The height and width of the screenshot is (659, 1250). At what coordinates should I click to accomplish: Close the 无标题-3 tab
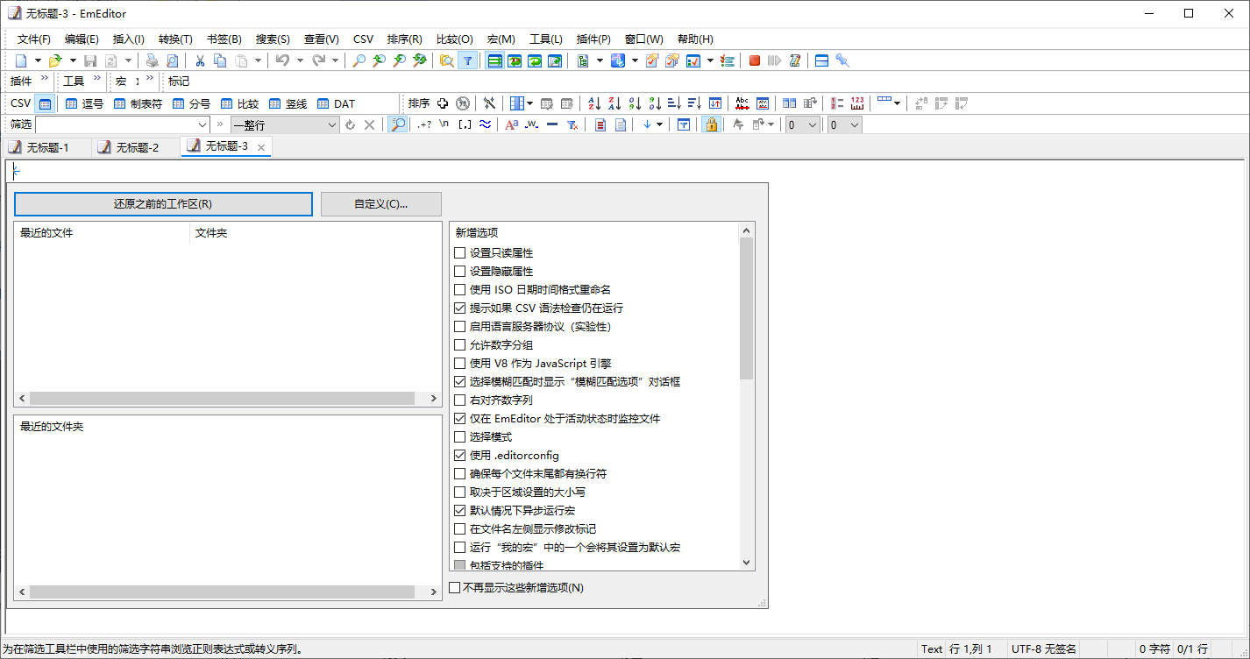(260, 147)
